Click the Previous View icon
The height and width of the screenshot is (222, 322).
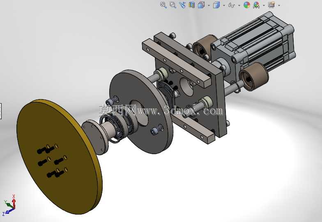point(182,5)
